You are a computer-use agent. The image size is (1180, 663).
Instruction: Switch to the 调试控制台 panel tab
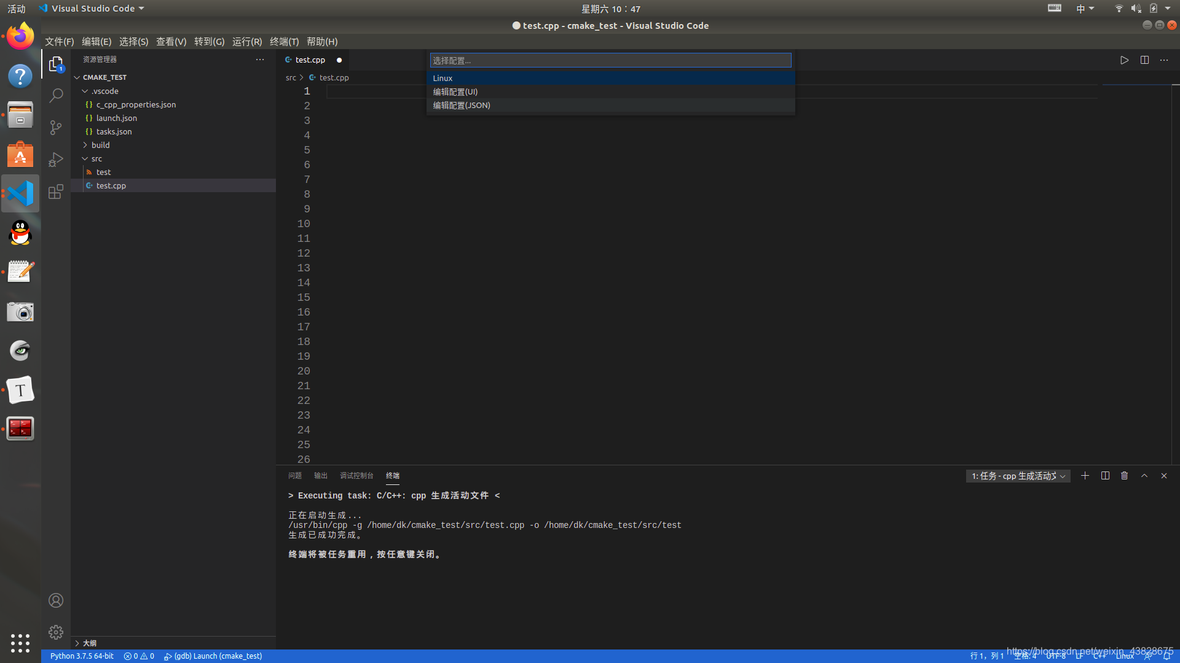(x=356, y=476)
